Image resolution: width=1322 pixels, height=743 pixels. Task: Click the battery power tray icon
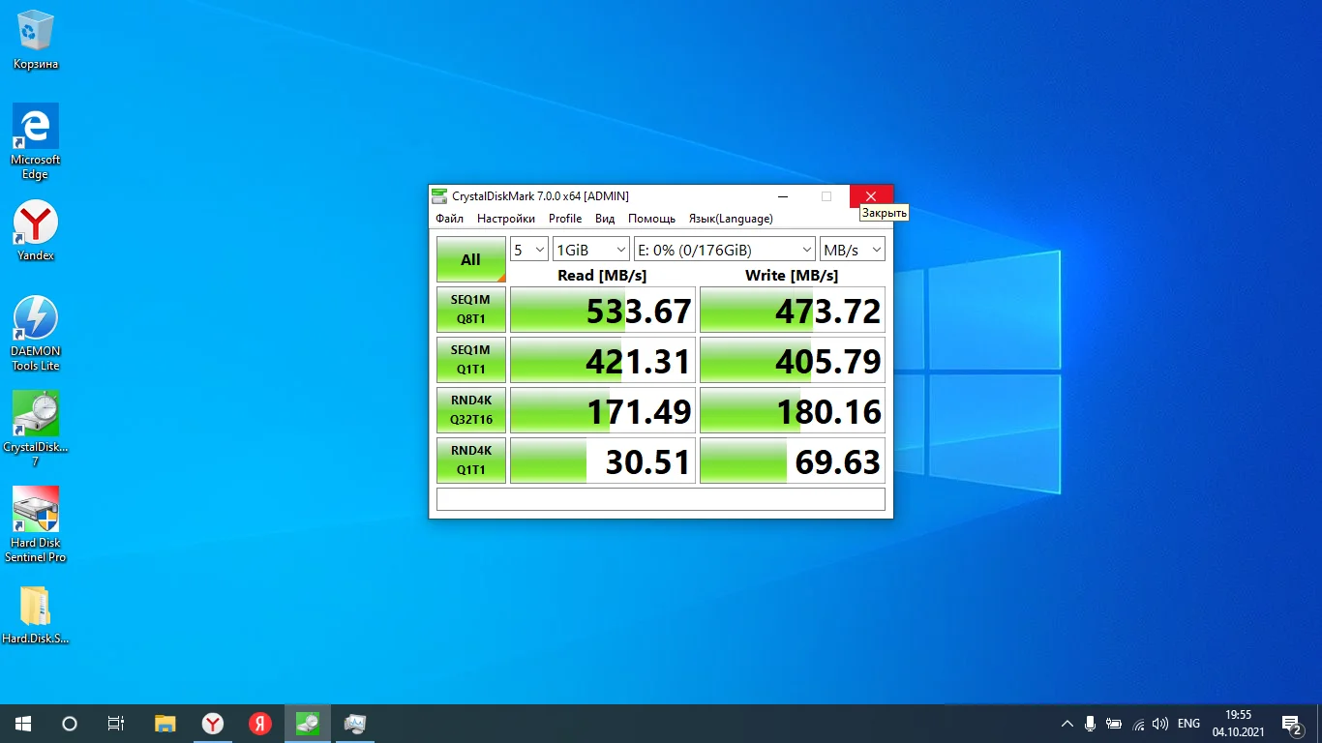[1114, 724]
